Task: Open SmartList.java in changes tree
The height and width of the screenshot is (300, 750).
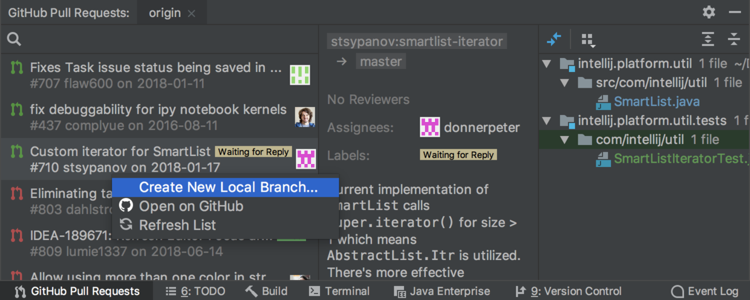Action: (x=657, y=102)
